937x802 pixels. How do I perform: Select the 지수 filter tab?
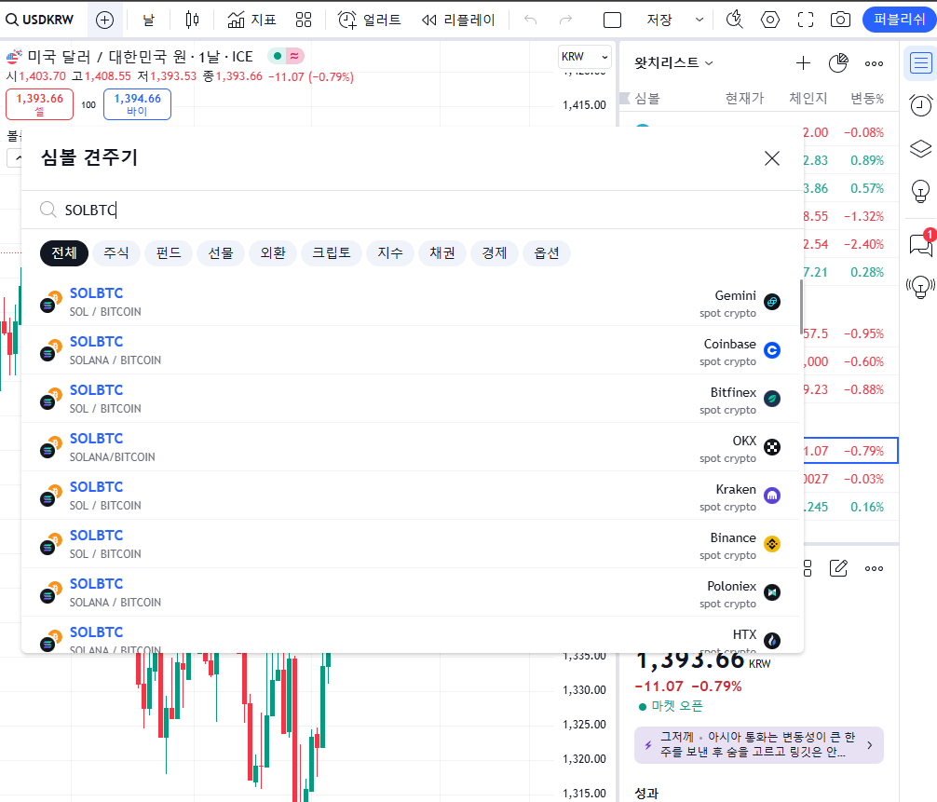(390, 252)
